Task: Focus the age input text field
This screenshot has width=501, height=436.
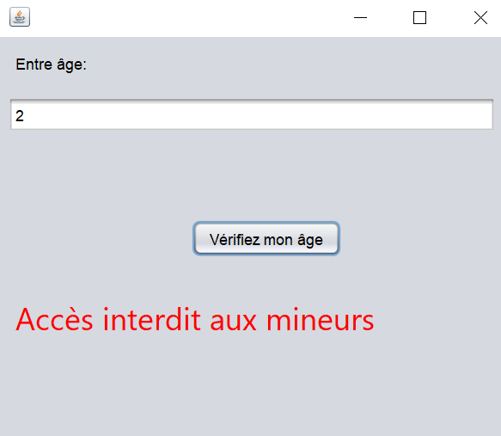Action: (252, 114)
